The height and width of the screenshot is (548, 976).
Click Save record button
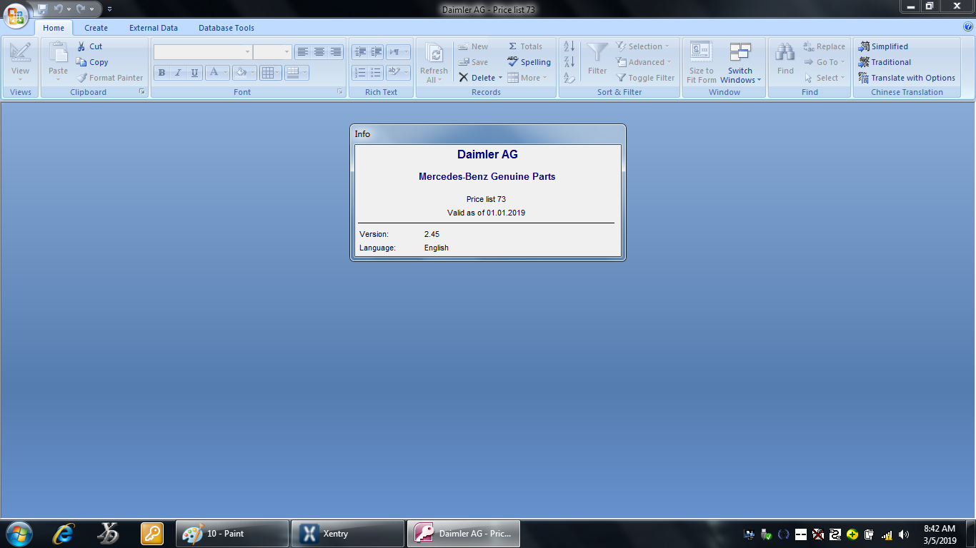click(x=473, y=62)
